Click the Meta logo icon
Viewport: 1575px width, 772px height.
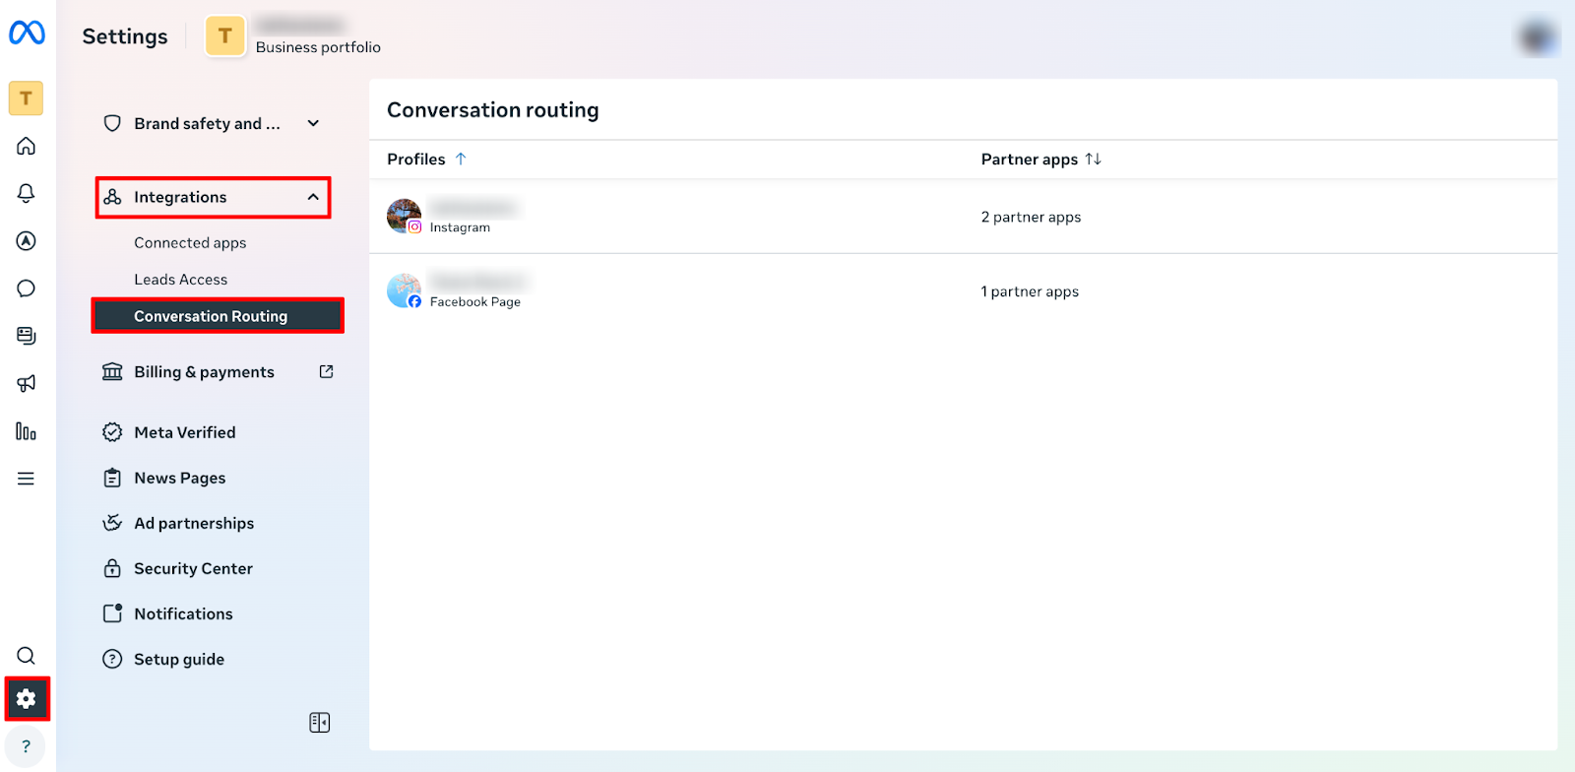27,33
